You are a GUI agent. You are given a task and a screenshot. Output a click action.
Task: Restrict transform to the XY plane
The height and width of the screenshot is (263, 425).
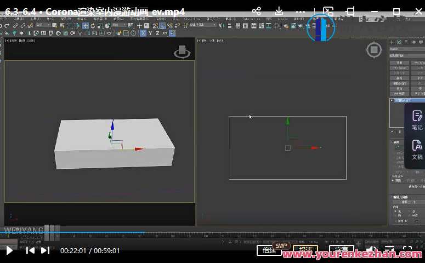pyautogui.click(x=165, y=33)
